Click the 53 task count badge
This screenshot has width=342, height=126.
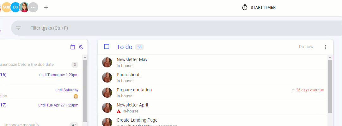pos(139,47)
